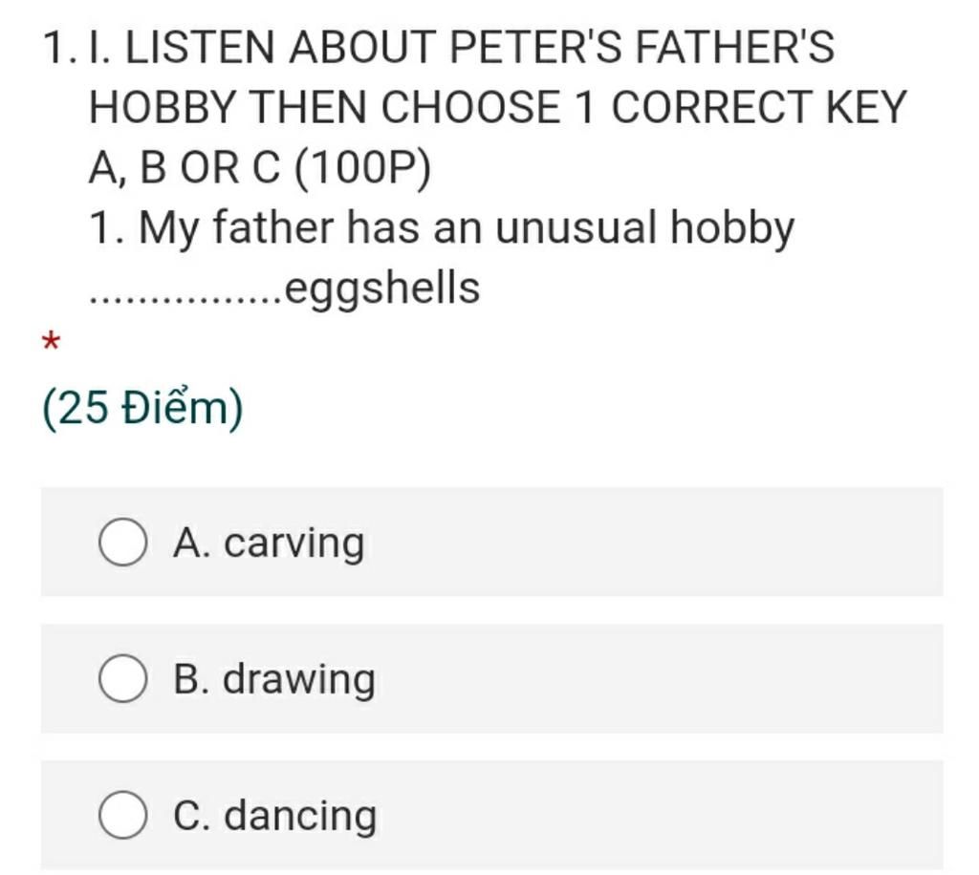
Task: Click the heading line "LISTEN ABOUT PETER'S FATHER'S"
Action: pyautogui.click(x=478, y=48)
